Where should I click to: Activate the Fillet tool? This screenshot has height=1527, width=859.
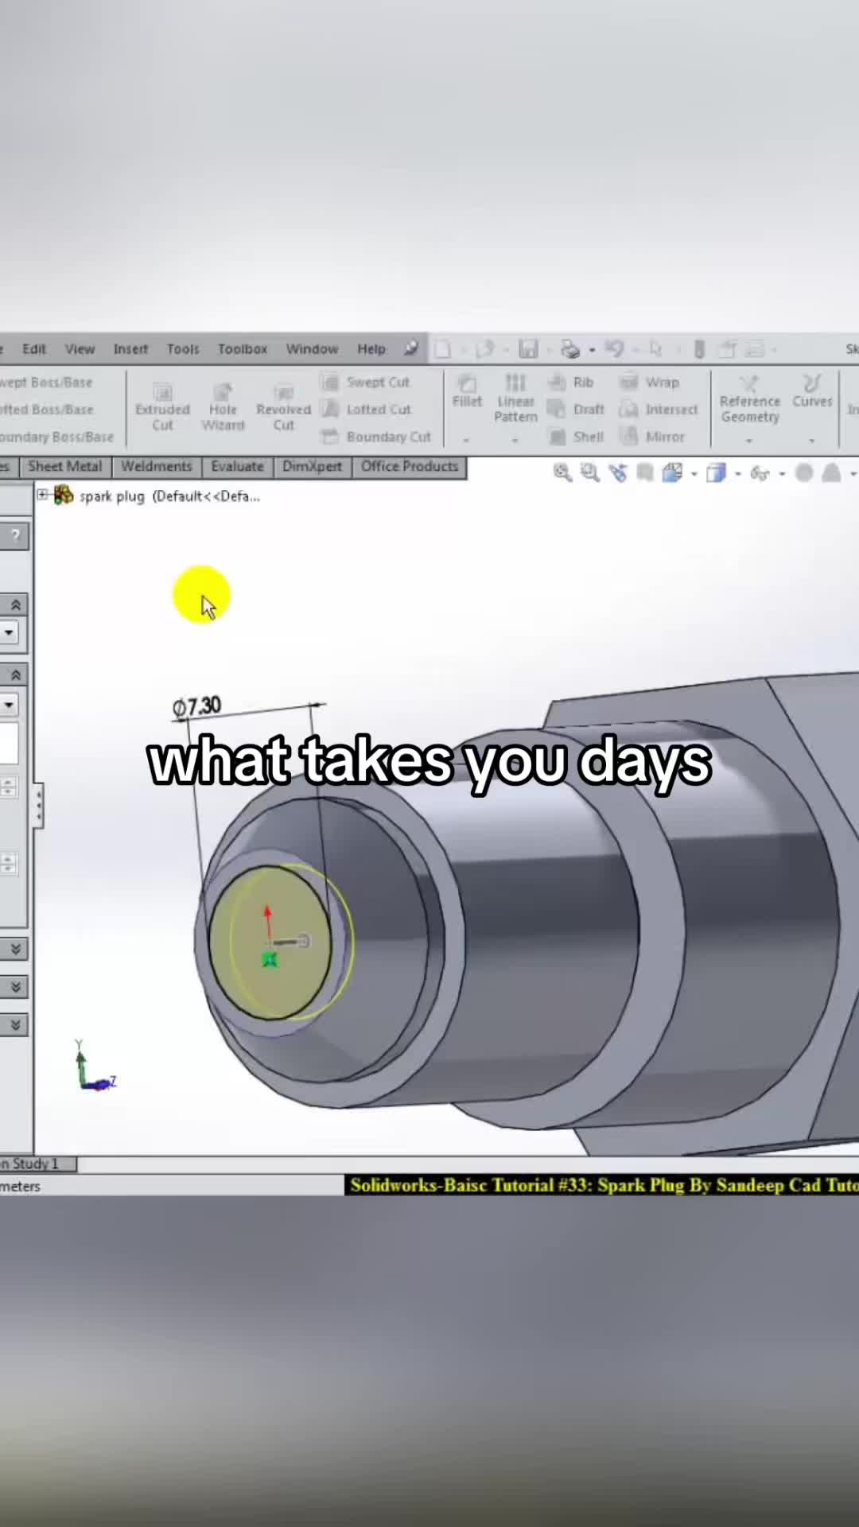(467, 391)
